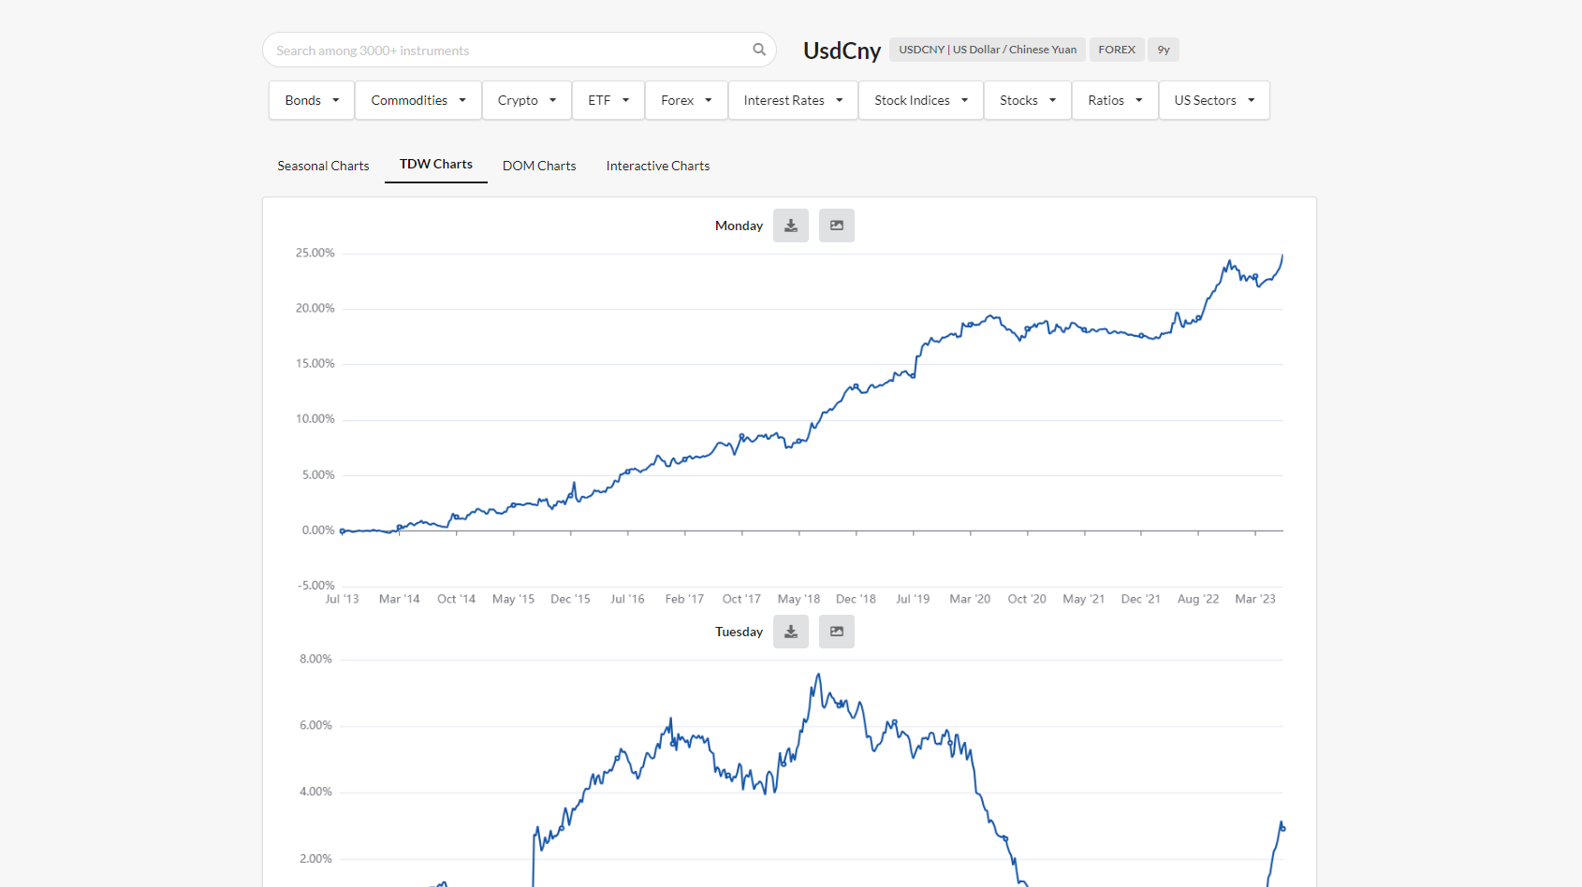Open the Interactive Charts tab

657,165
